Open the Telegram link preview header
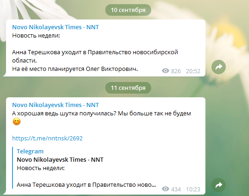 tap(30, 151)
